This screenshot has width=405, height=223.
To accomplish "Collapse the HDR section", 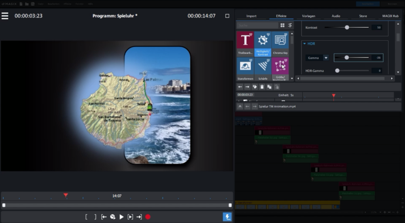I will [x=305, y=43].
